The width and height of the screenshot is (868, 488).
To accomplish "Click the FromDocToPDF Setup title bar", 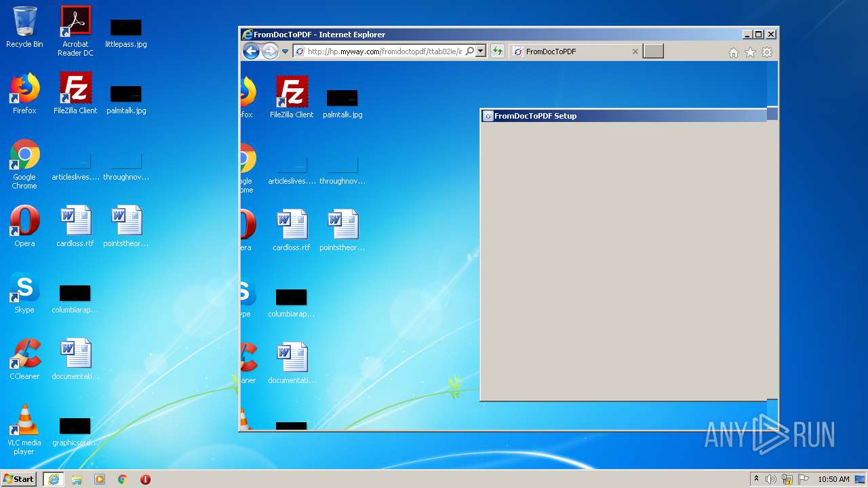I will tap(623, 116).
